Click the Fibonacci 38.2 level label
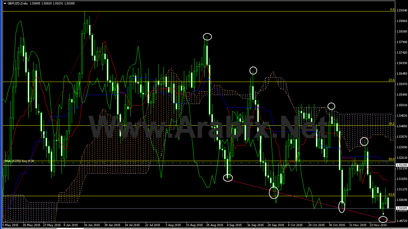Screen dimensions: 408x229 [392, 124]
